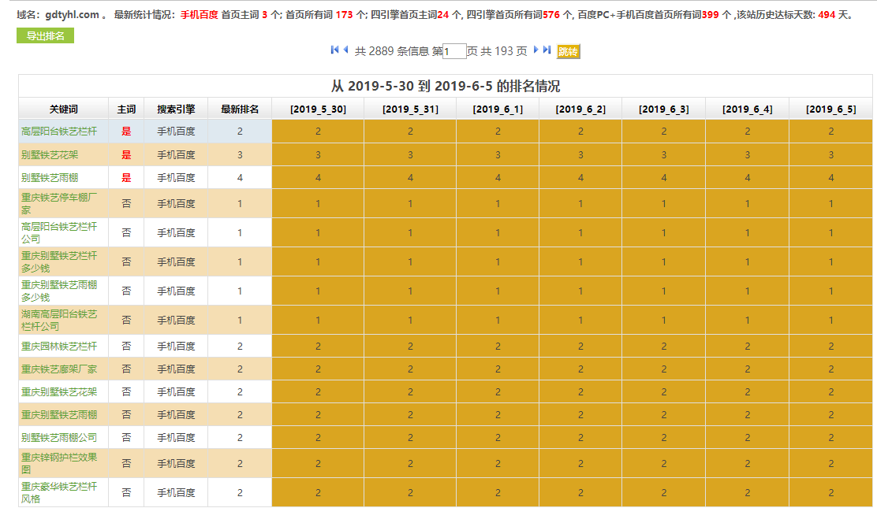This screenshot has width=877, height=508.
Task: Click the 导出排名 export button
Action: (x=45, y=35)
